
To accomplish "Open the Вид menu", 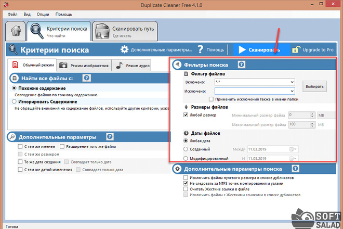I will [x=27, y=14].
